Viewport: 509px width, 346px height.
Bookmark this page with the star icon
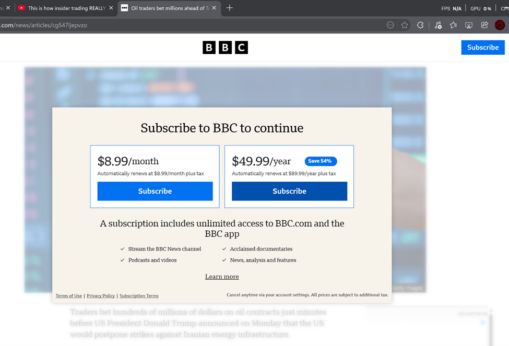[405, 25]
